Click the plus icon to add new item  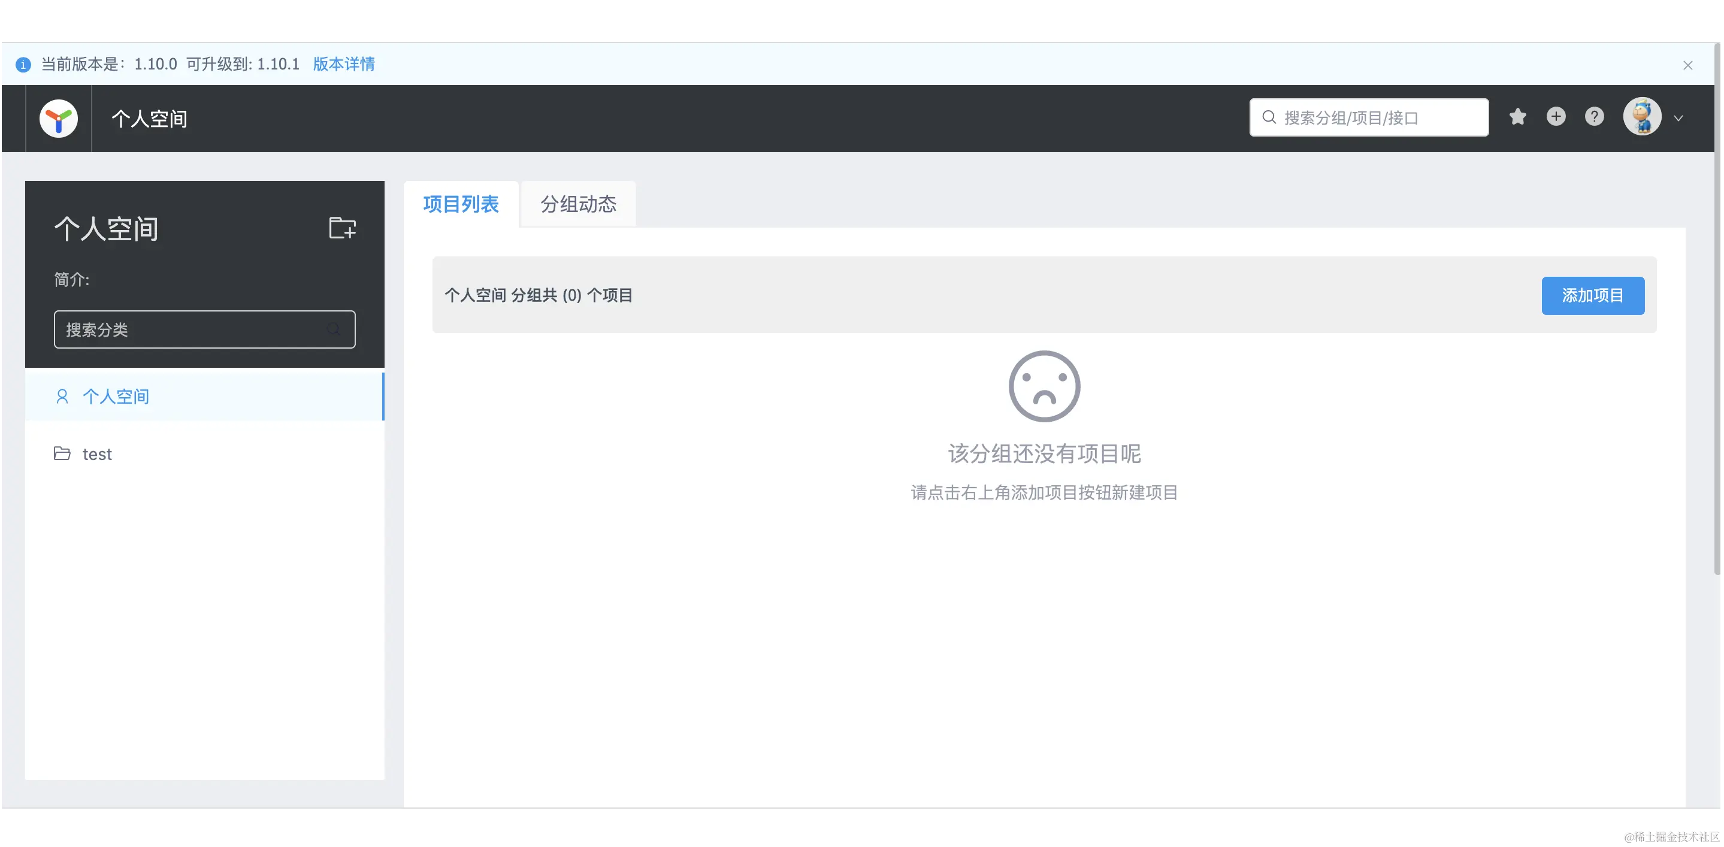1556,116
